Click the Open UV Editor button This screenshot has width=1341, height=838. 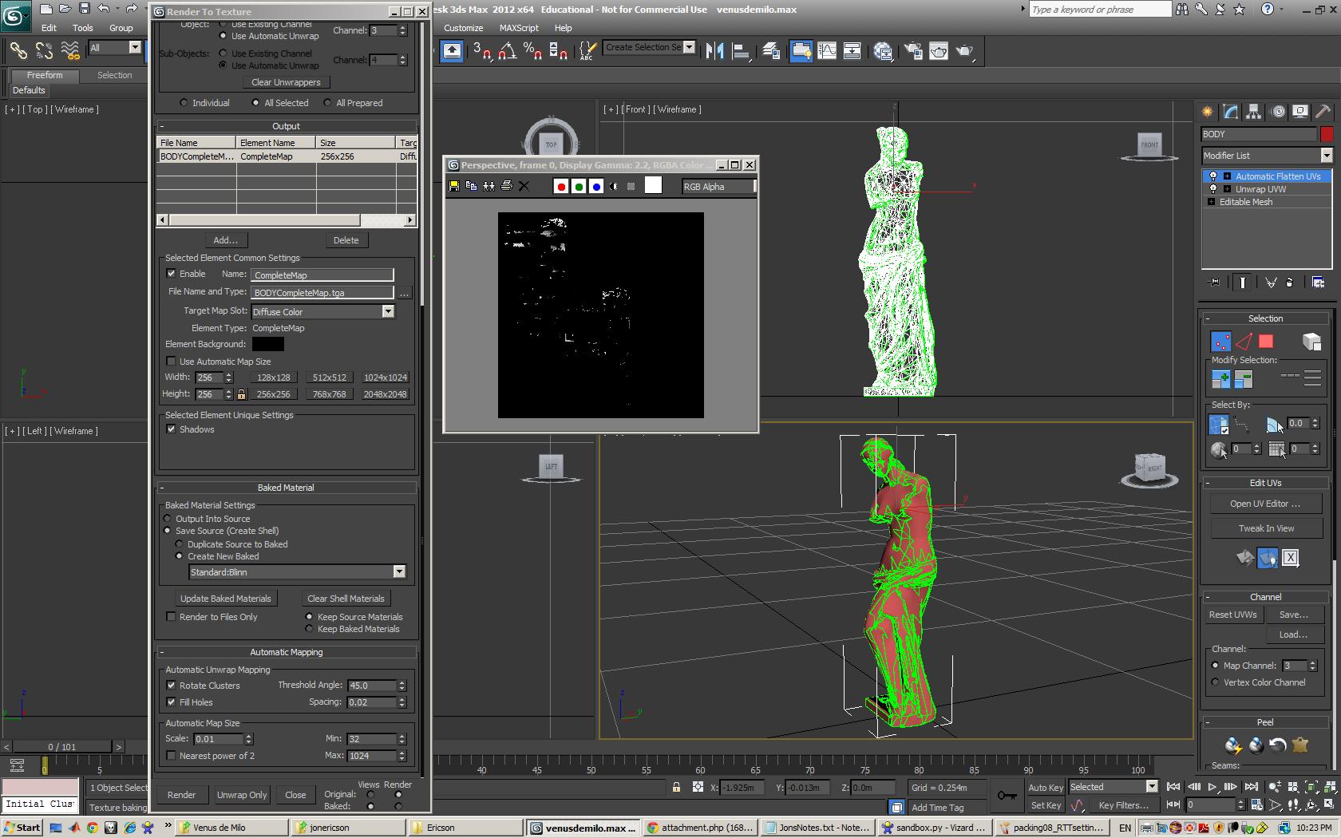[1264, 504]
